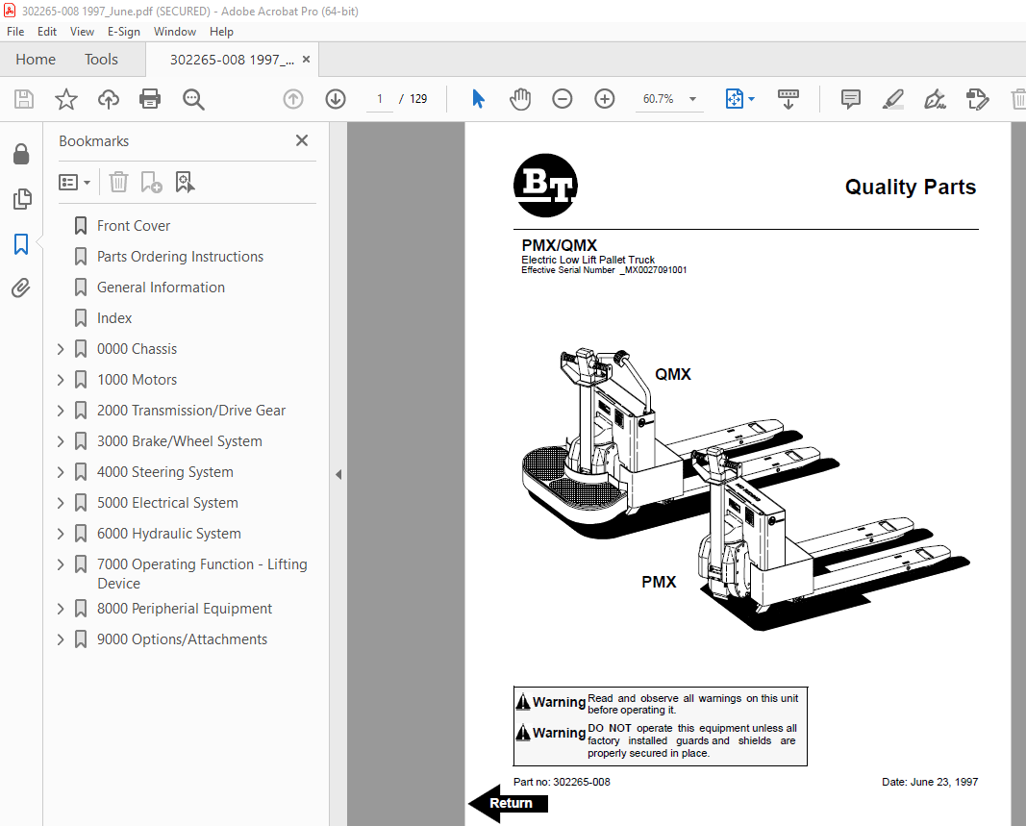This screenshot has height=826, width=1026.
Task: Select 5000 Electrical System bookmark text
Action: click(x=167, y=503)
